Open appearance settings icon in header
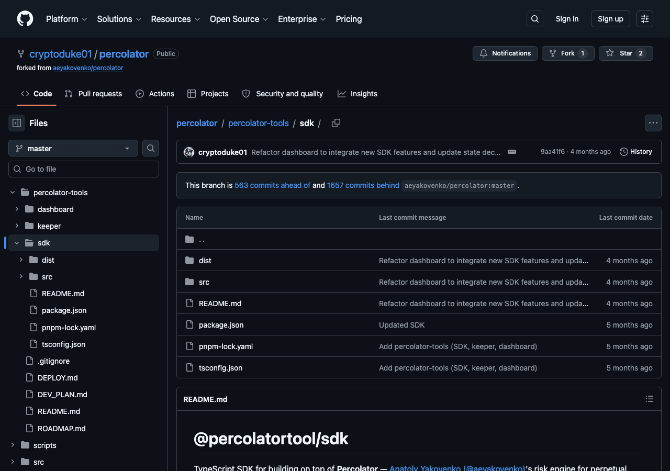Image resolution: width=670 pixels, height=471 pixels. point(645,19)
